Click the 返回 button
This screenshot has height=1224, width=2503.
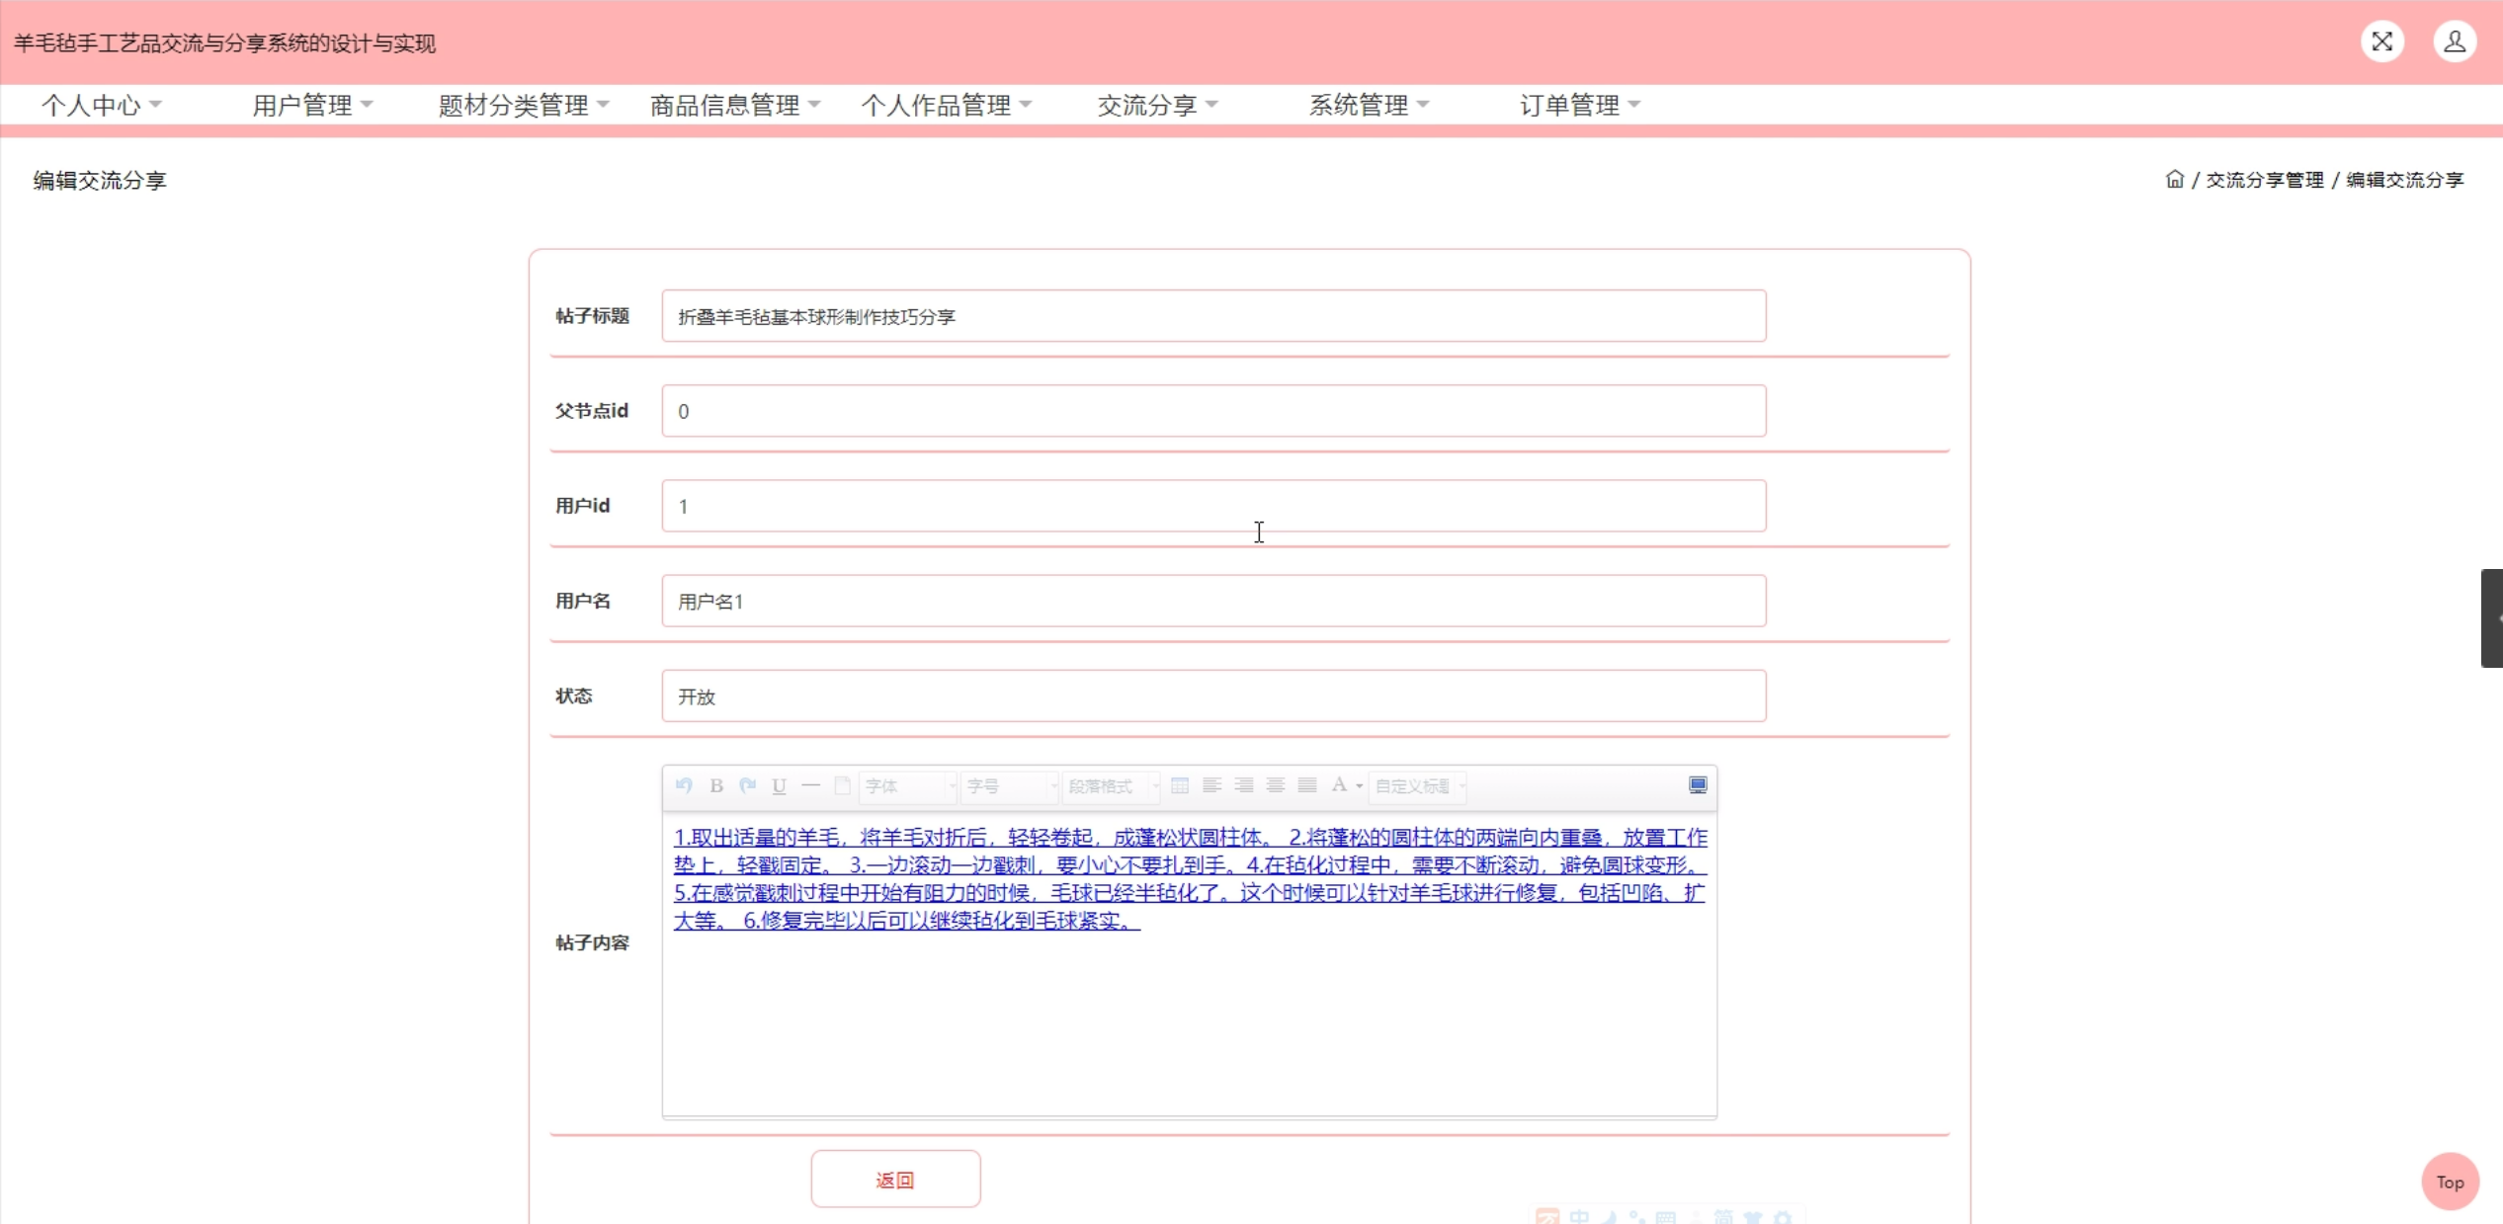pos(895,1180)
